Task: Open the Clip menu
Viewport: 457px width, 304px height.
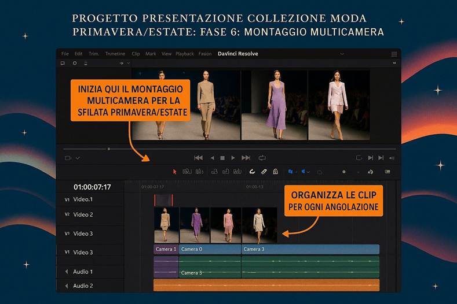Action: click(x=136, y=54)
